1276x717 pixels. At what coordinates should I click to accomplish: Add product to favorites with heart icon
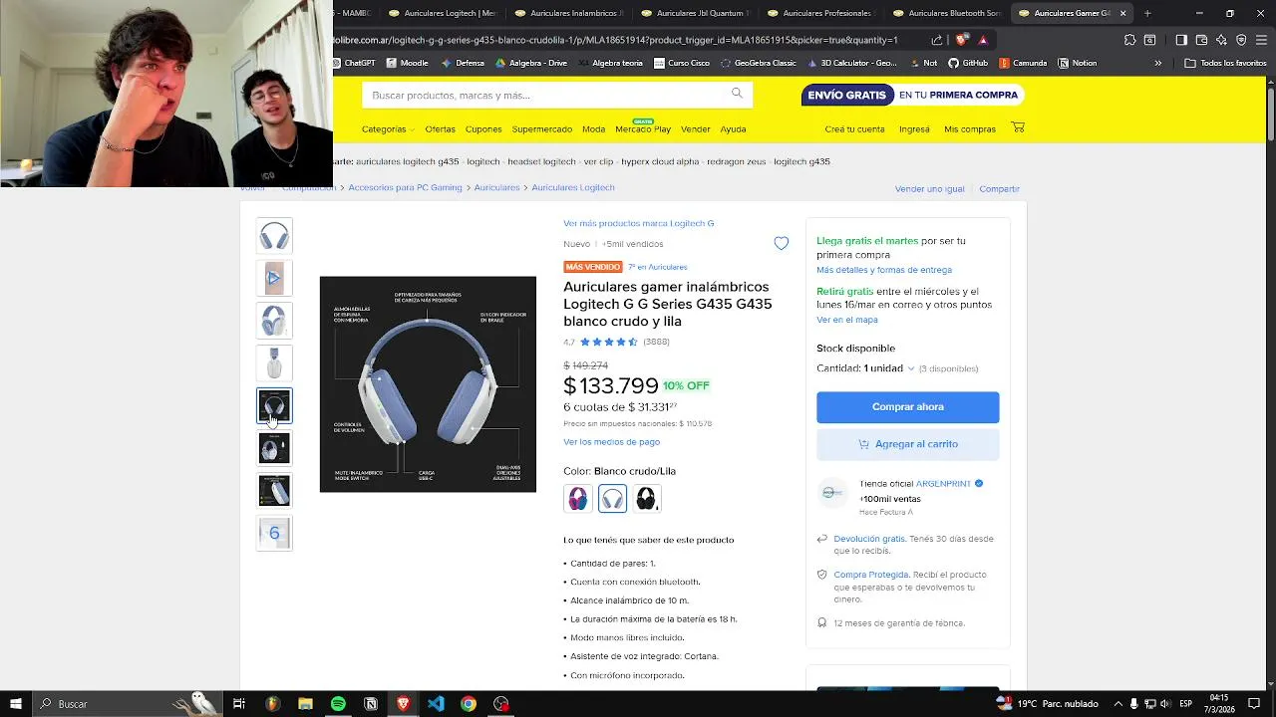[781, 243]
